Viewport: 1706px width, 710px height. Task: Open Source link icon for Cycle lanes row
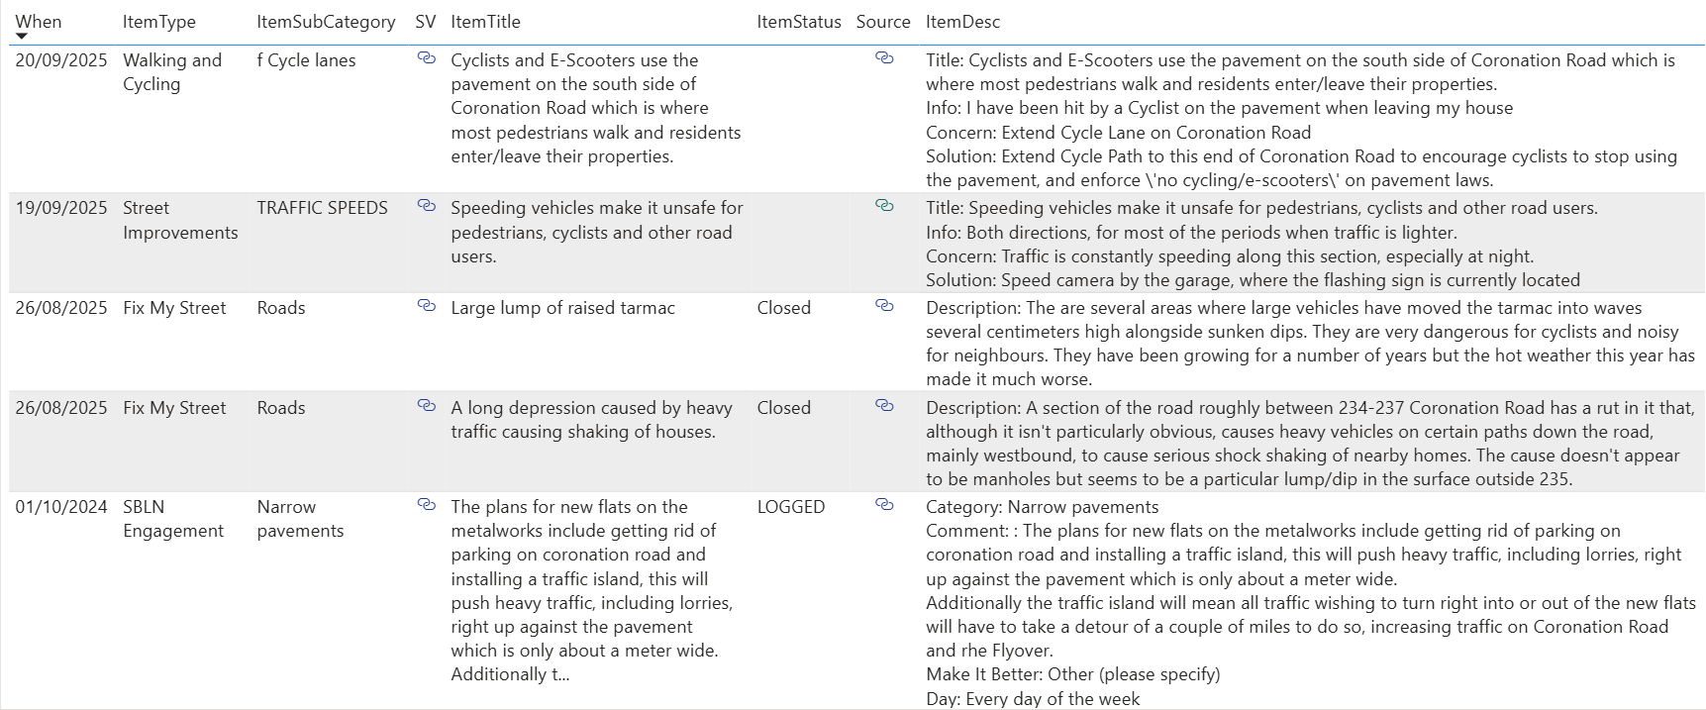pyautogui.click(x=884, y=58)
